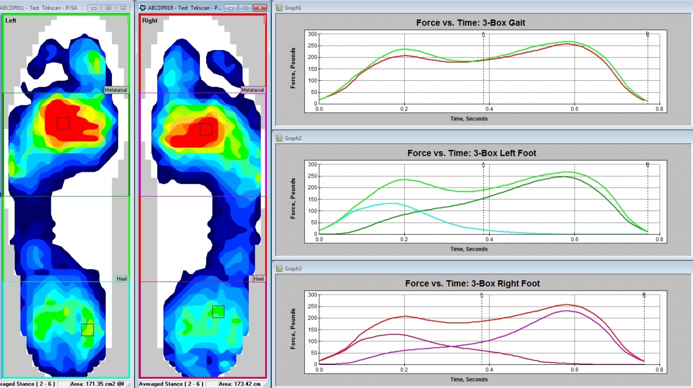Click the ABCDP01R window's blue title icon

143,7
